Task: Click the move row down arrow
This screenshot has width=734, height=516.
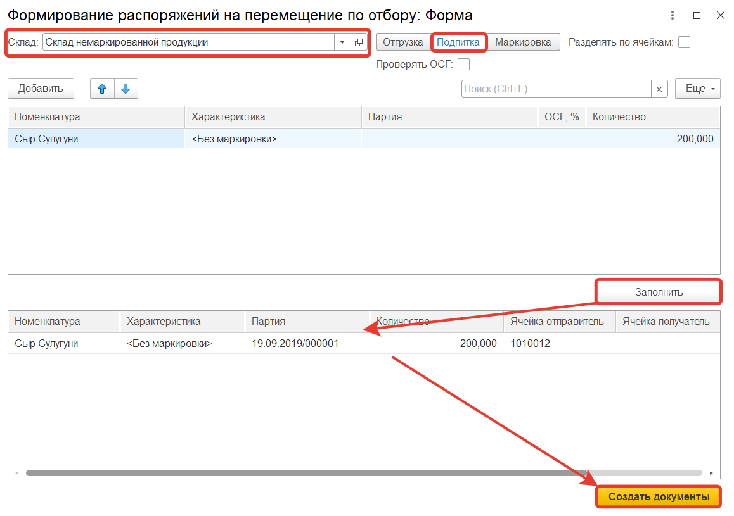Action: tap(126, 89)
